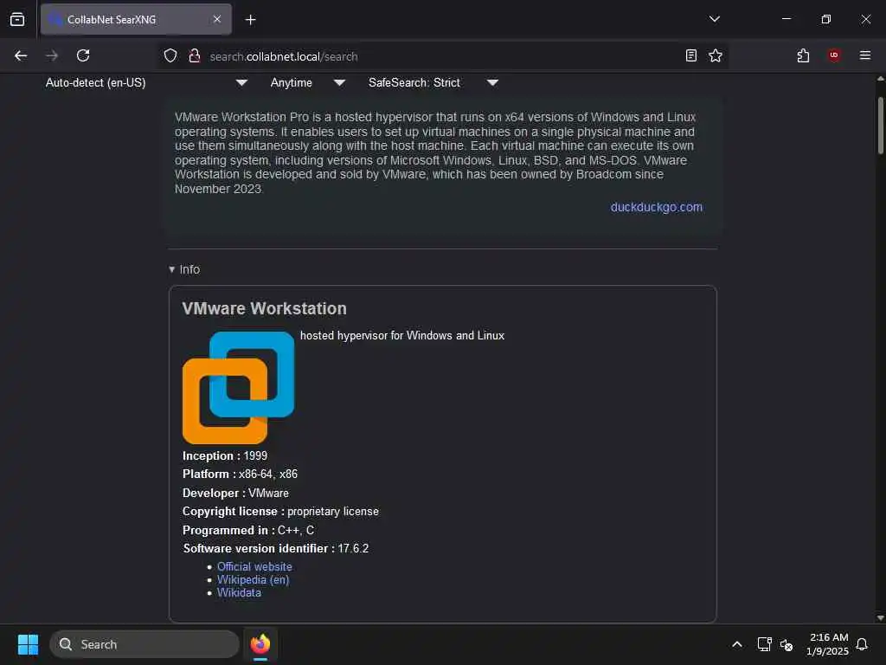
Task: Click the 'Copyright license : proprietary license' line
Action: (x=280, y=511)
